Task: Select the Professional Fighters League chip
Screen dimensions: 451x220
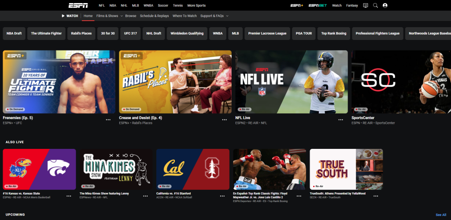Action: (377, 33)
